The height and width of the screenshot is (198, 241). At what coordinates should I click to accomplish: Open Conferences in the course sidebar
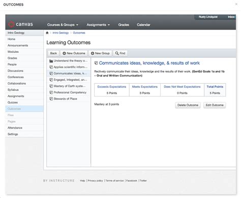tap(24, 77)
